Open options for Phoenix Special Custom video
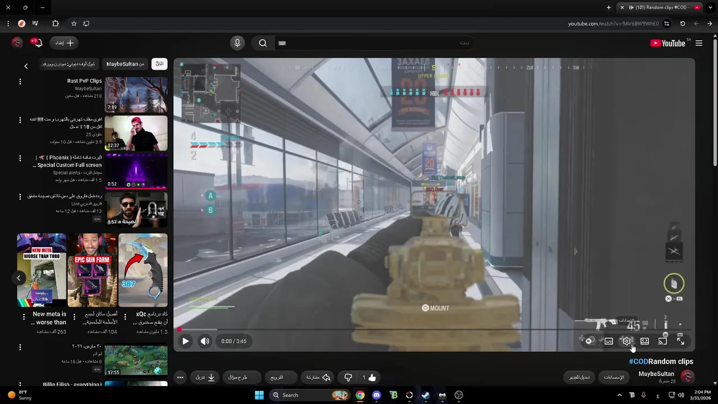The width and height of the screenshot is (718, 404). (20, 158)
